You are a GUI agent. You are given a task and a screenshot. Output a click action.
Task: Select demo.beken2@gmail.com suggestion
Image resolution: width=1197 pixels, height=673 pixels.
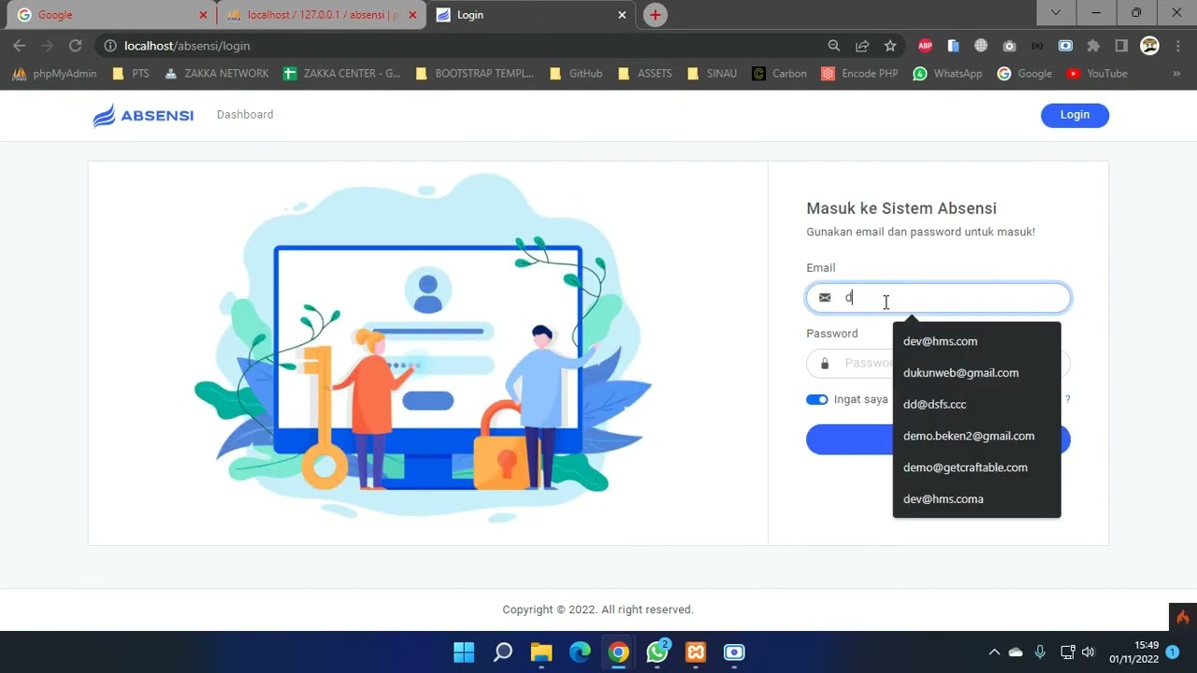976,436
